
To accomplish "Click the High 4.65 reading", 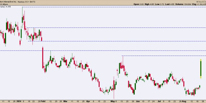I will [149, 4].
